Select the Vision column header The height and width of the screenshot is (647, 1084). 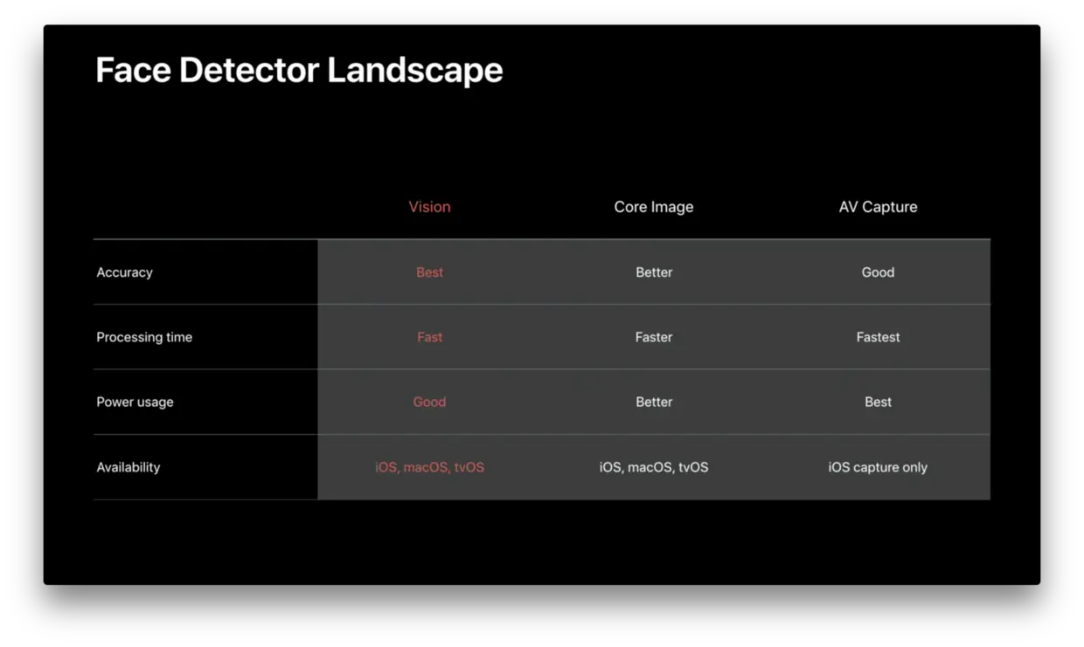430,207
